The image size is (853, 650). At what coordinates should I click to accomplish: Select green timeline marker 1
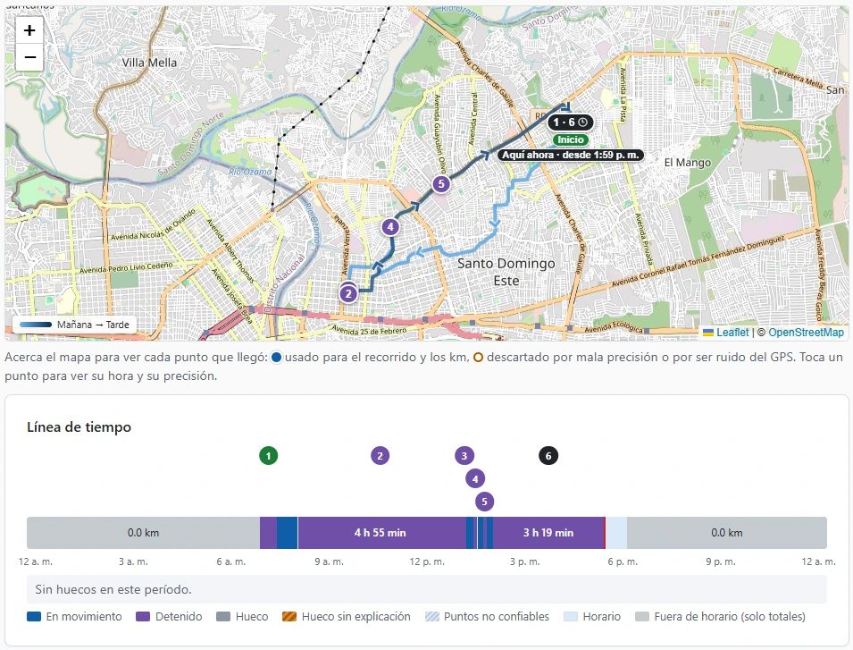click(268, 456)
